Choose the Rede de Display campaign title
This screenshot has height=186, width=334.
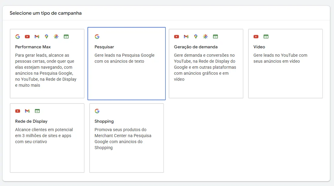tap(31, 121)
